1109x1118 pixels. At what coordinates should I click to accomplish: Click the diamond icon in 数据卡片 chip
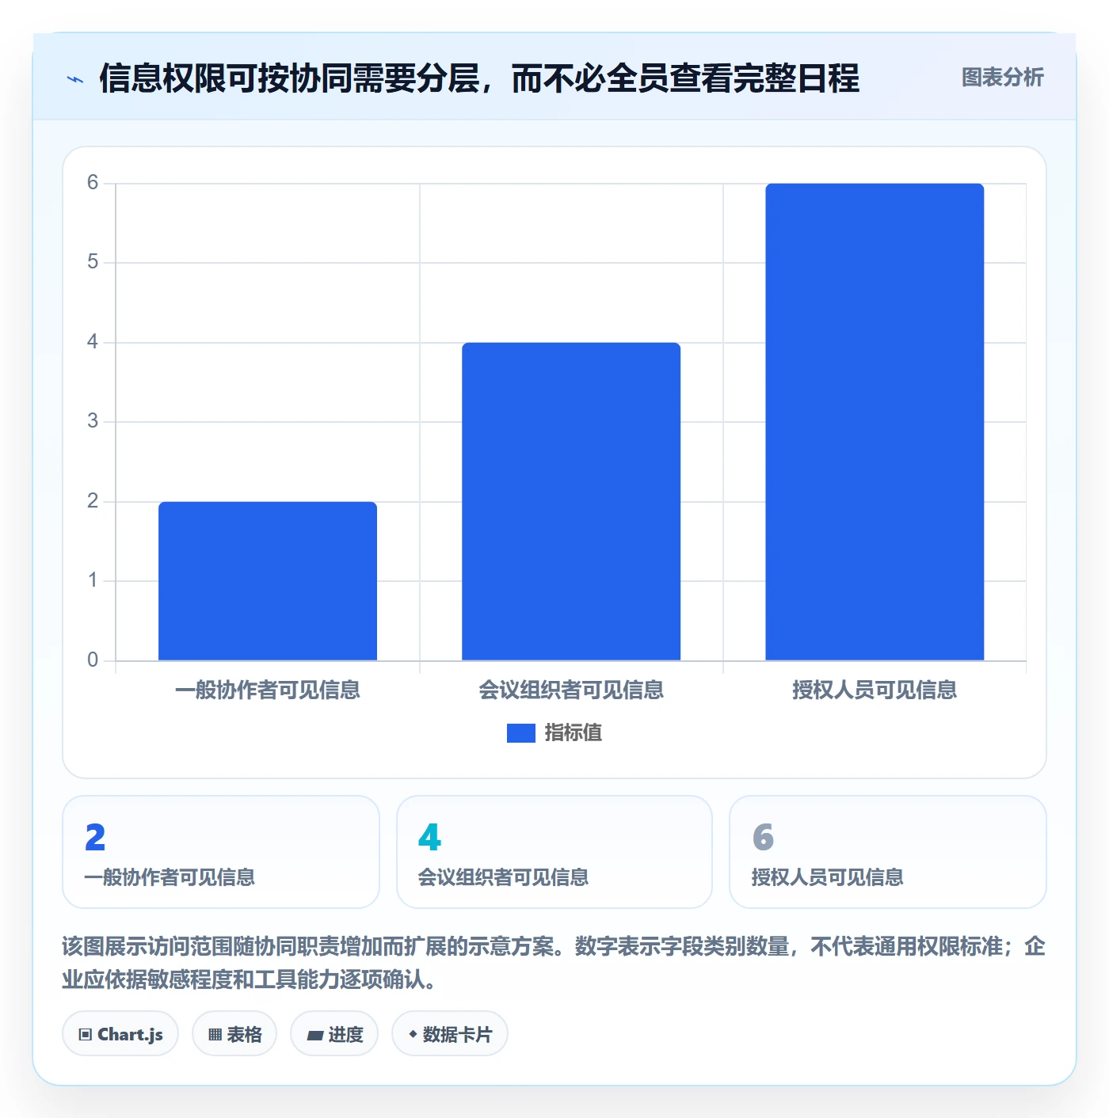pos(413,1034)
